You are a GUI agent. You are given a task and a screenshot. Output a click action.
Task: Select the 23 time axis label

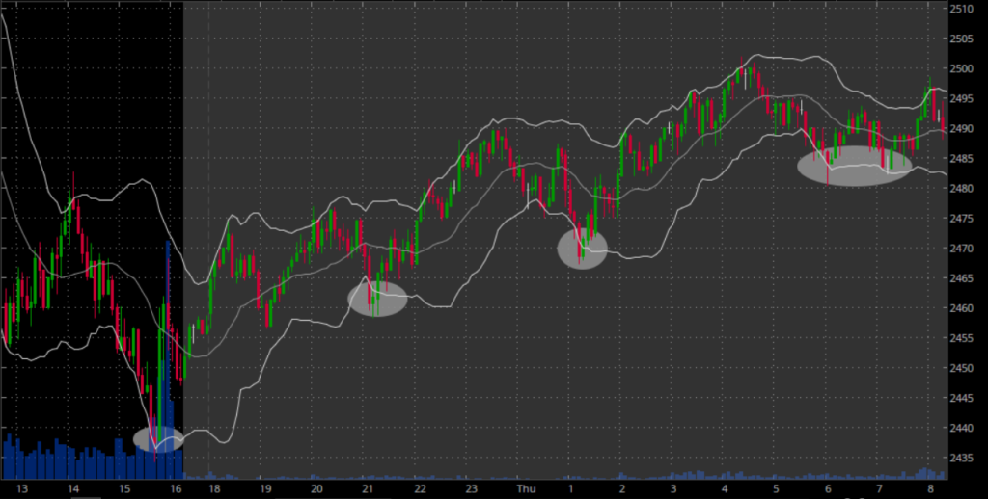(x=471, y=489)
